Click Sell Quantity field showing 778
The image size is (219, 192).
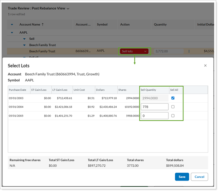(154, 107)
